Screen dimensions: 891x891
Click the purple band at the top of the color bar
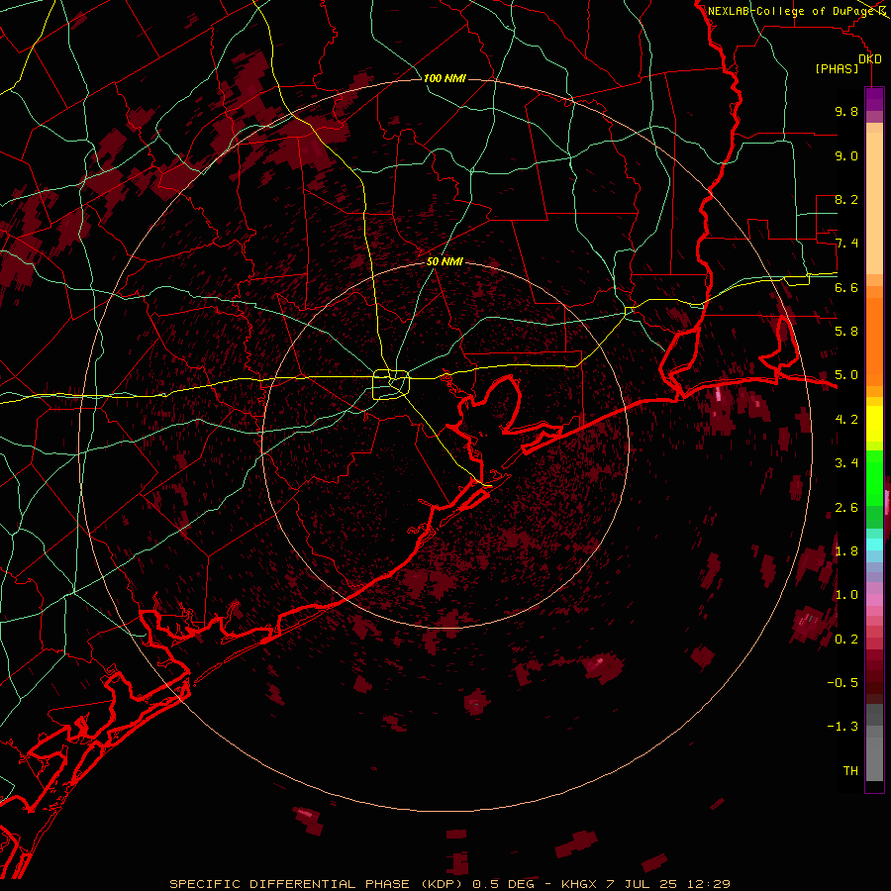tap(874, 99)
